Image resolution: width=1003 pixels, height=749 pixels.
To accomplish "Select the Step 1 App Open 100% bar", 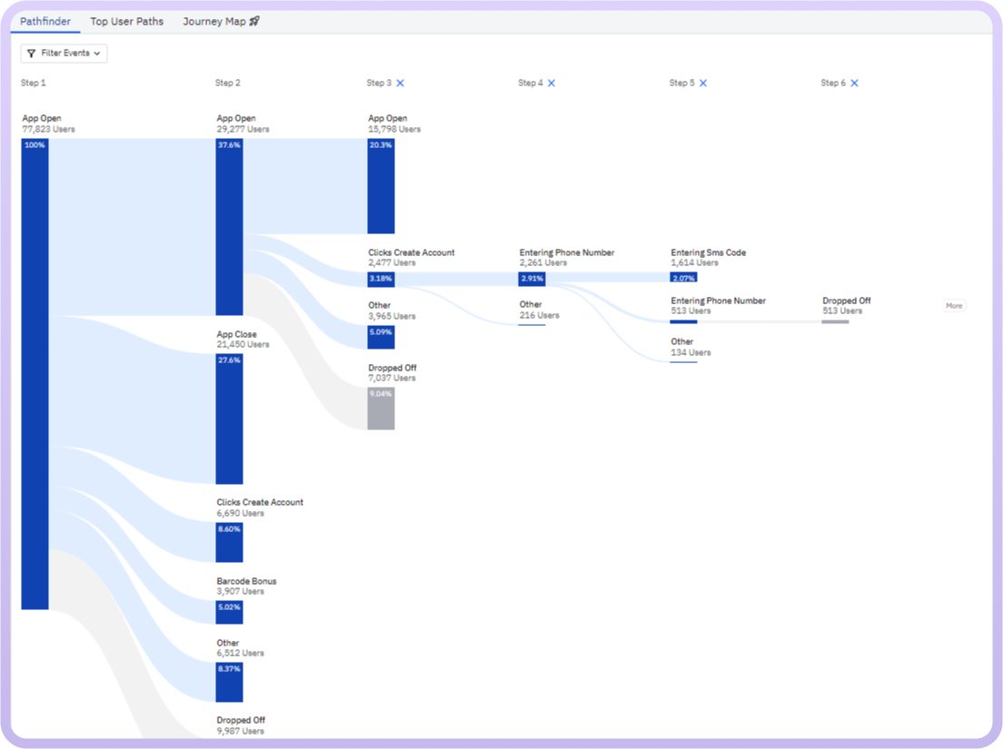I will click(x=35, y=373).
